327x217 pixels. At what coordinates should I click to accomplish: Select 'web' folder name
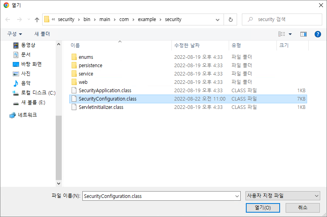click(83, 82)
